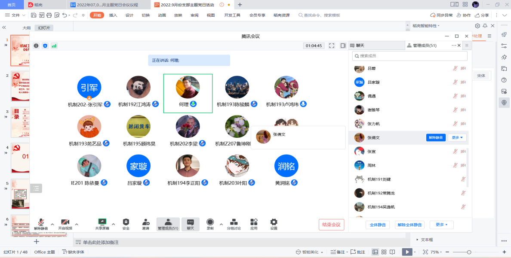Open 更多 dropdown beside 张倩文
This screenshot has height=258, width=511.
457,138
